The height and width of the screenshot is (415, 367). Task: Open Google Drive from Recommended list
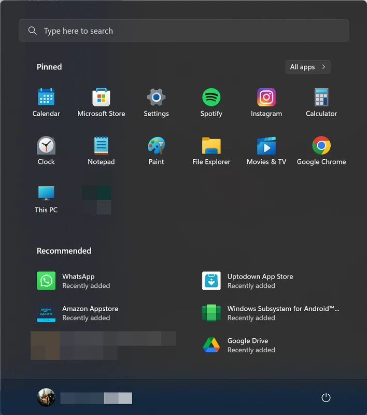(x=247, y=345)
